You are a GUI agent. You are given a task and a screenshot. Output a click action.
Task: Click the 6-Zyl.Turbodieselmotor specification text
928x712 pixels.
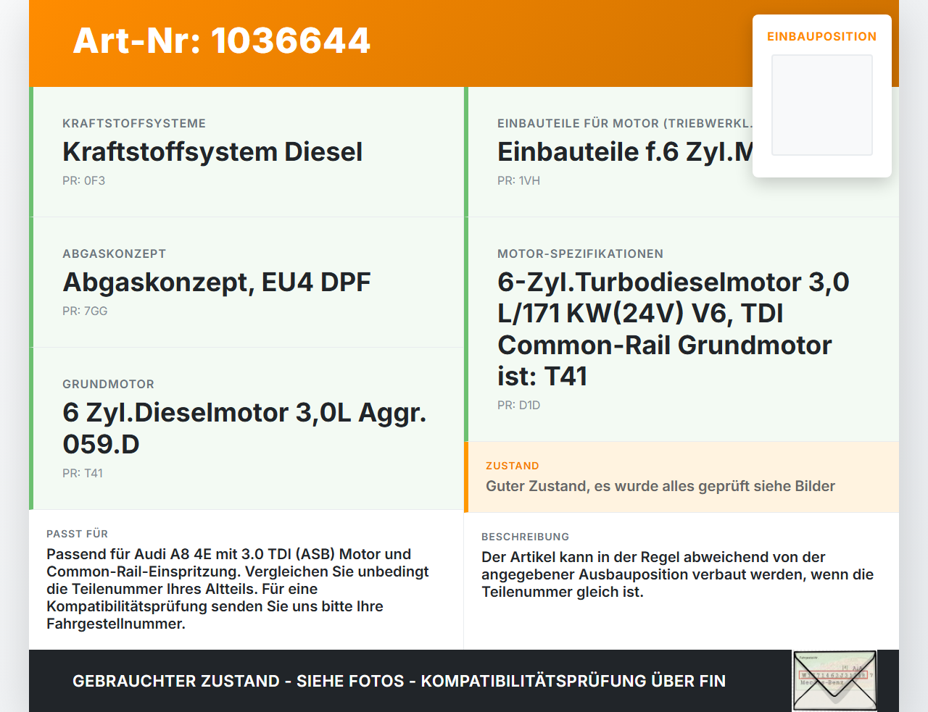[x=674, y=329]
